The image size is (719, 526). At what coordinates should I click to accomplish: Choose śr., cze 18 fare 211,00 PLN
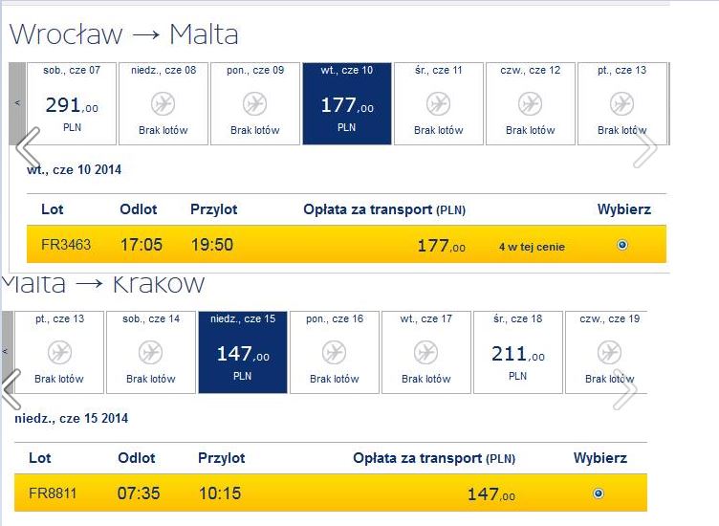[517, 352]
